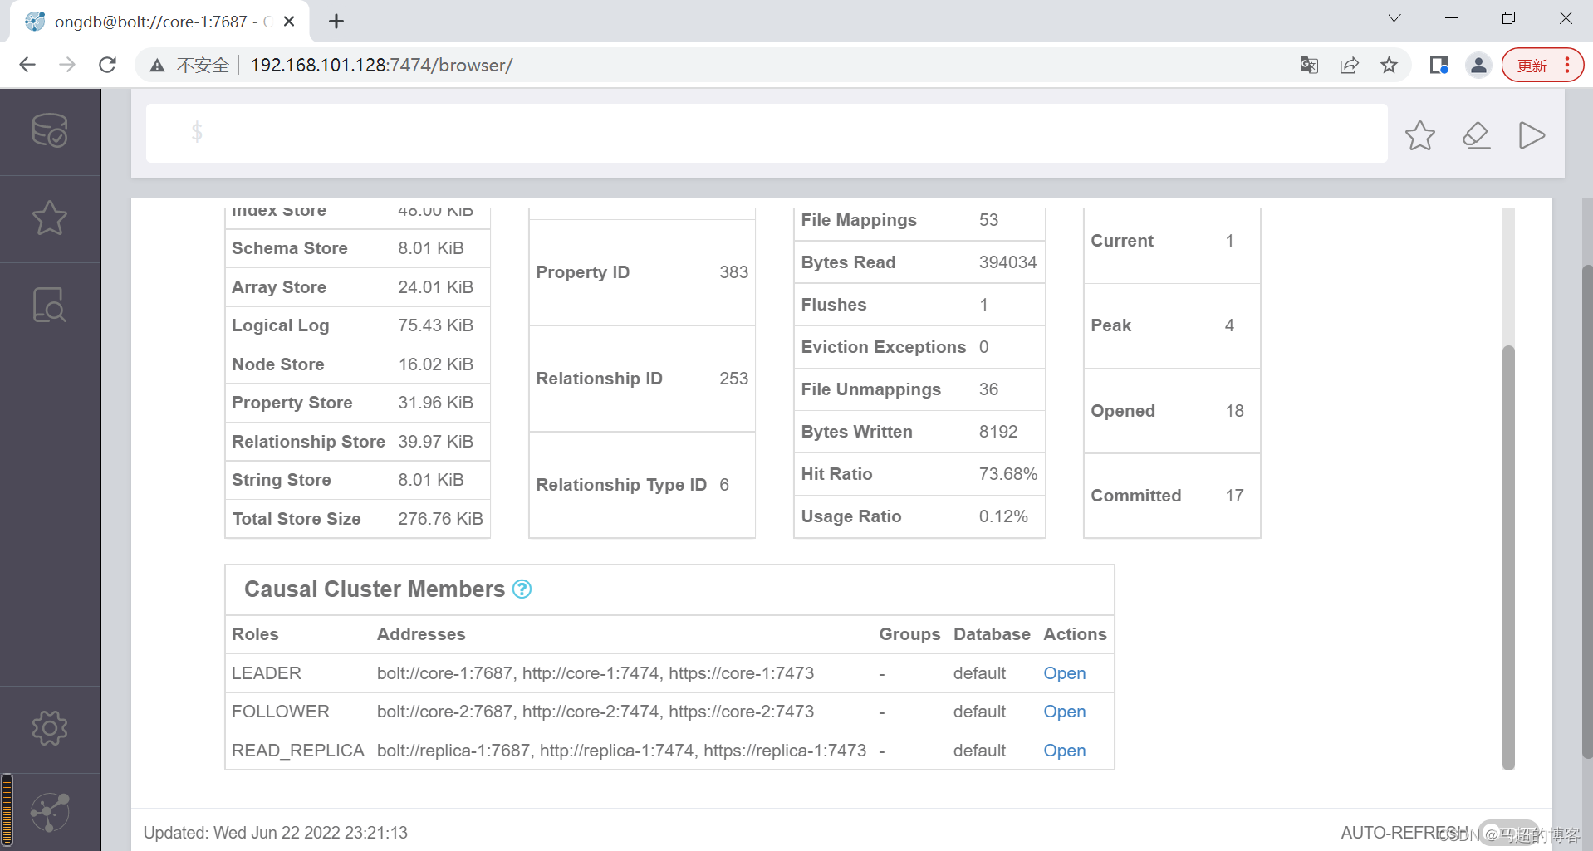Open browser settings gear in sidebar

tap(50, 728)
